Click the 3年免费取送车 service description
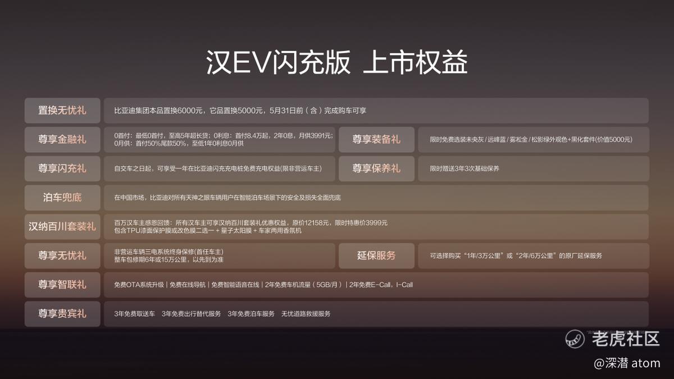The width and height of the screenshot is (674, 379). 222,314
